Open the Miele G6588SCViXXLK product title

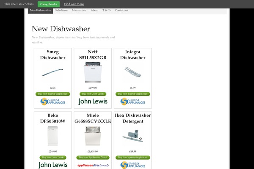(x=93, y=118)
